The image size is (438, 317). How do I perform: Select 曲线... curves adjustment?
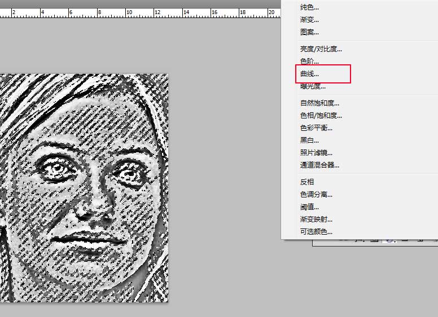pos(309,74)
